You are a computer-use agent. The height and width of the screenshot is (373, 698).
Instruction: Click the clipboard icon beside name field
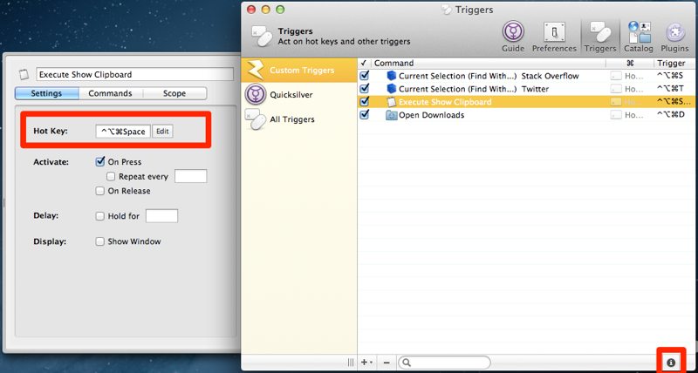[24, 74]
